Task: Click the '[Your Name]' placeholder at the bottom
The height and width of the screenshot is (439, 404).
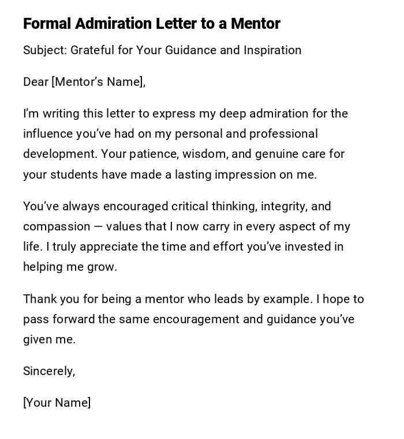Action: 57,403
